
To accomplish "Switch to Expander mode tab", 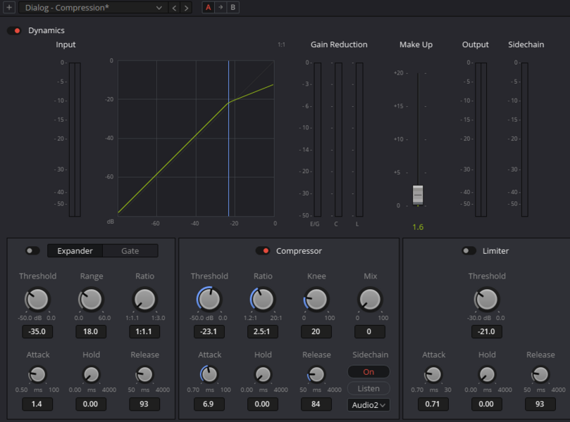I will tap(75, 250).
